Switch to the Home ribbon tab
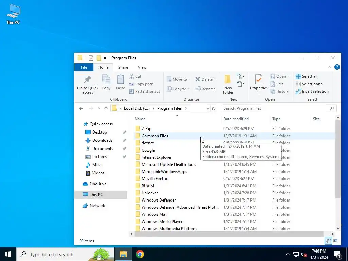The height and width of the screenshot is (261, 348). (x=103, y=67)
